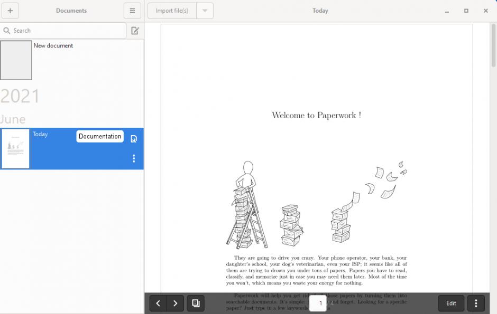Focus the Search input field
Screen dimensions: 497x314
coord(63,31)
